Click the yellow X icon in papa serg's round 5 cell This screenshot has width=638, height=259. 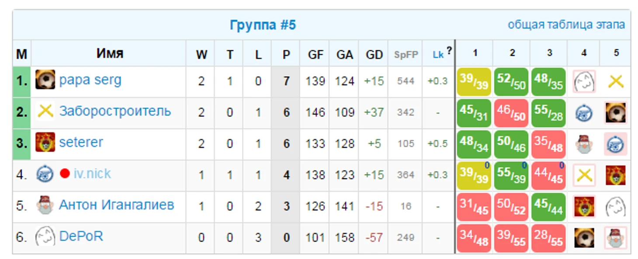point(616,82)
